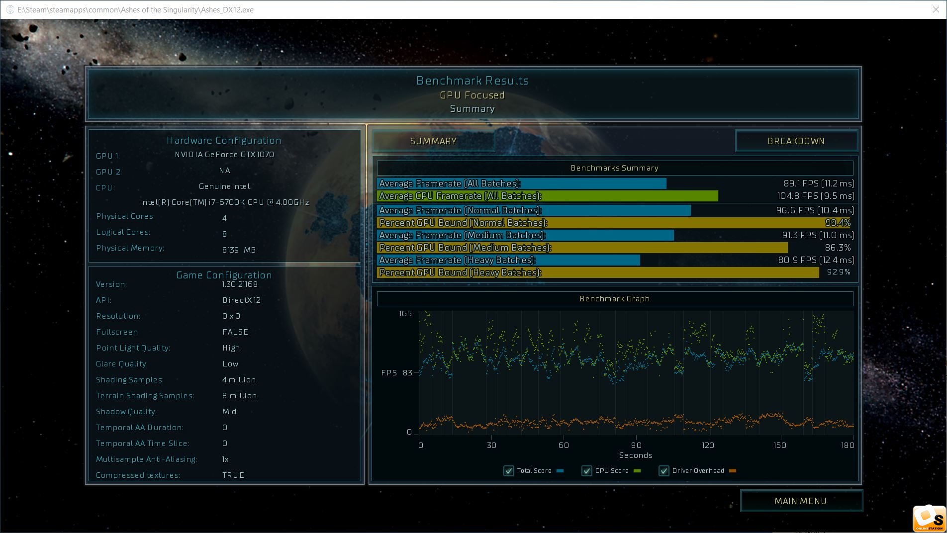
Task: Click the Benchmark Graph header
Action: pos(615,299)
